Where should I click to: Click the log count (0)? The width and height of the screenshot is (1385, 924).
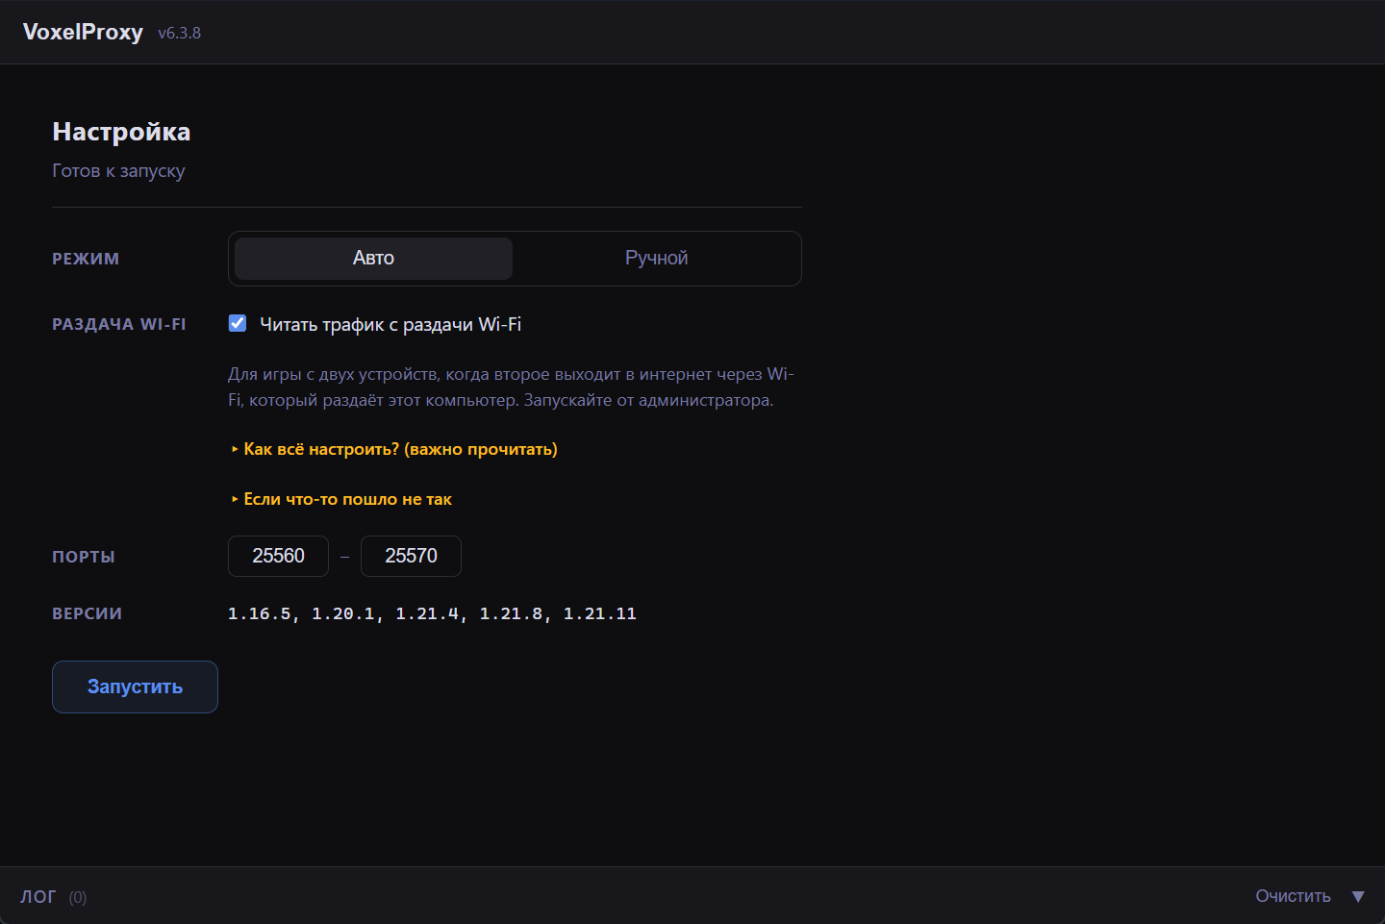click(x=78, y=897)
